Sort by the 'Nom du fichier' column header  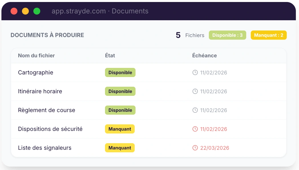pos(36,56)
